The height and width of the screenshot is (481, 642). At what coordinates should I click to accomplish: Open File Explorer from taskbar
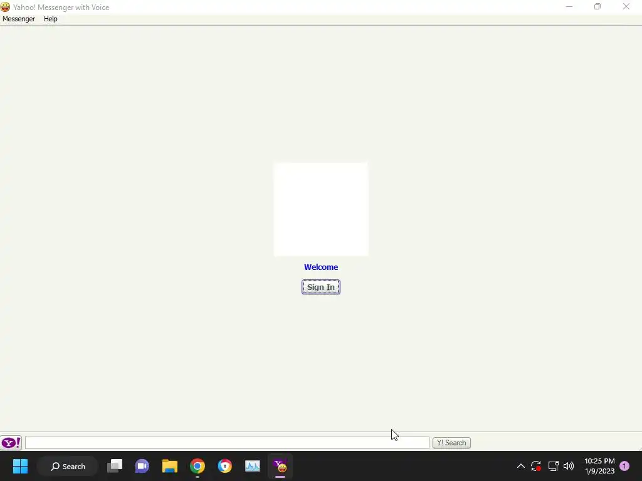tap(169, 466)
